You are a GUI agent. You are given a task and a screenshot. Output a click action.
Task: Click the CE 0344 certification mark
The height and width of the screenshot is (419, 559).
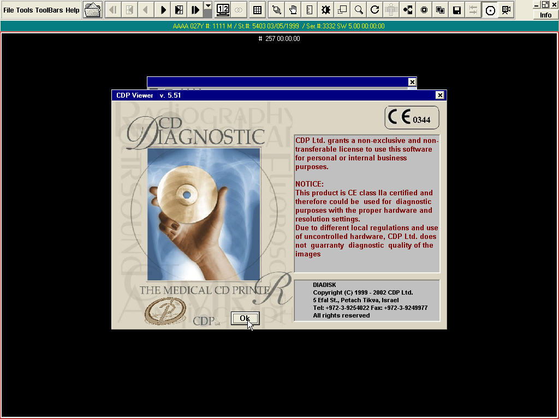click(412, 118)
